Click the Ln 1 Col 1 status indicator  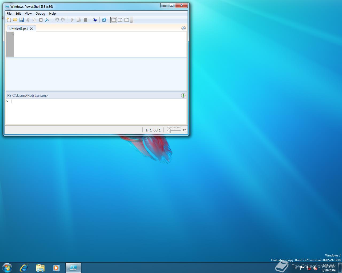[153, 130]
